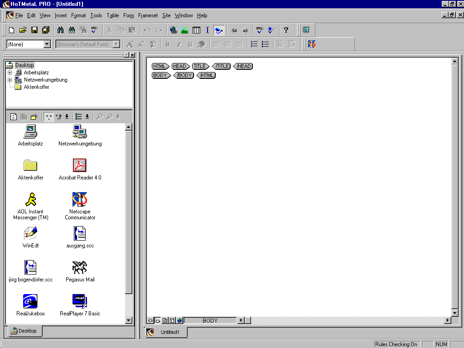Toggle the highlighted show-tags toolbar button

pos(219,30)
